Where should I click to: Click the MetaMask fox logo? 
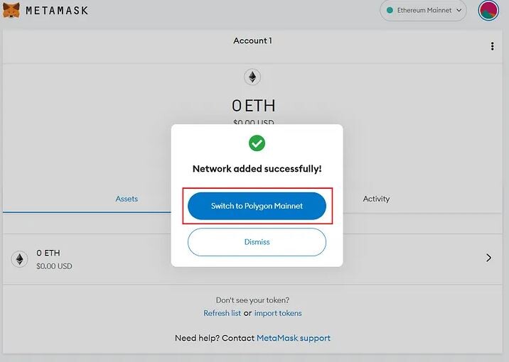(11, 10)
